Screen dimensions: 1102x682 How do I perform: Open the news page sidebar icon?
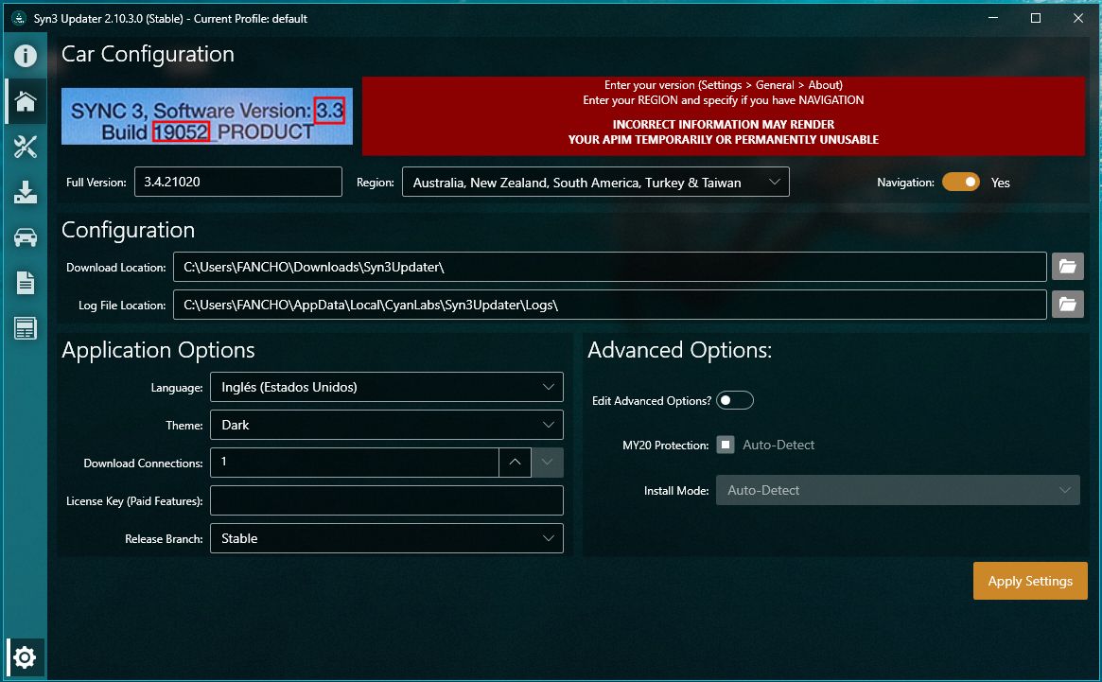(26, 328)
